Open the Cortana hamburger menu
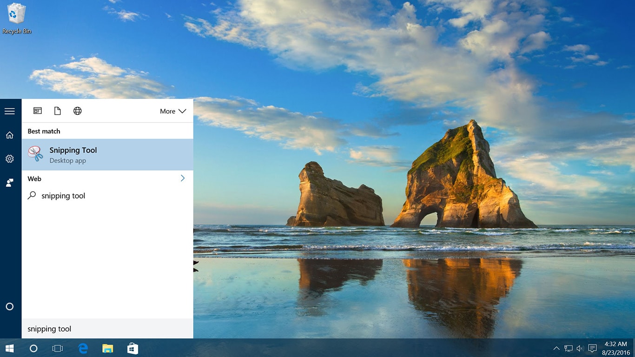 10,111
